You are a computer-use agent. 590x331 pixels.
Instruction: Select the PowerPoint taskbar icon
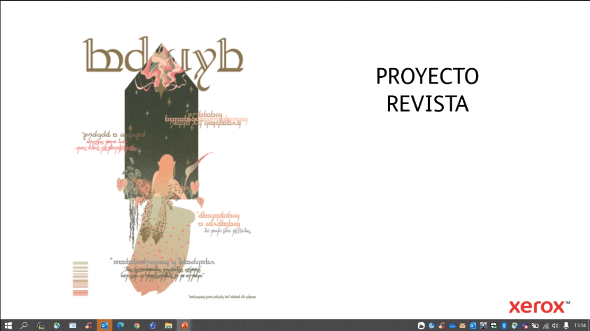[x=184, y=325]
